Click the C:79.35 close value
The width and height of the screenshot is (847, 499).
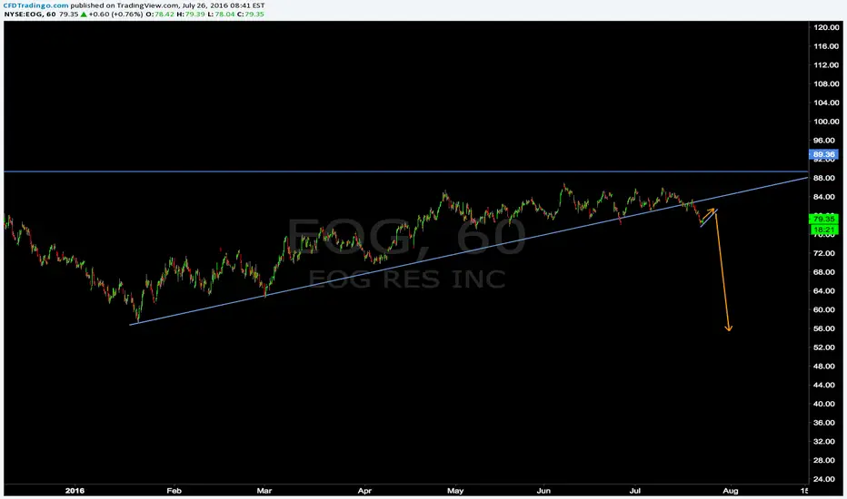251,14
